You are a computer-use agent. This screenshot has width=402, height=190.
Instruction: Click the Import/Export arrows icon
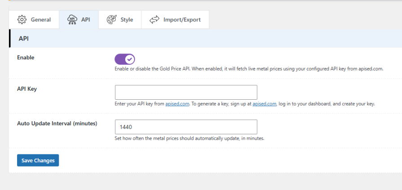pyautogui.click(x=154, y=20)
